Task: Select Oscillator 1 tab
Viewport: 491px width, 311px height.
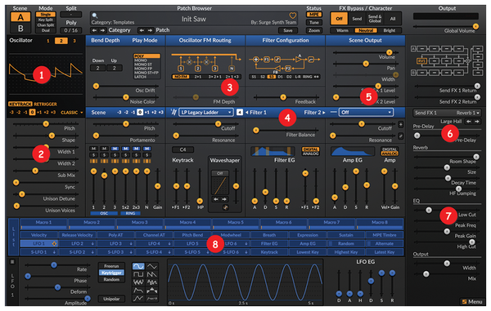Action: tap(48, 41)
